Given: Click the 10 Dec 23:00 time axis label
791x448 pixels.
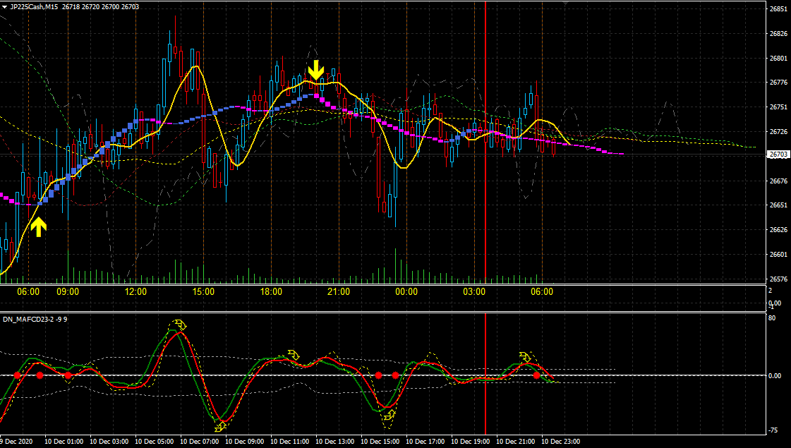Looking at the screenshot, I should click(x=560, y=442).
